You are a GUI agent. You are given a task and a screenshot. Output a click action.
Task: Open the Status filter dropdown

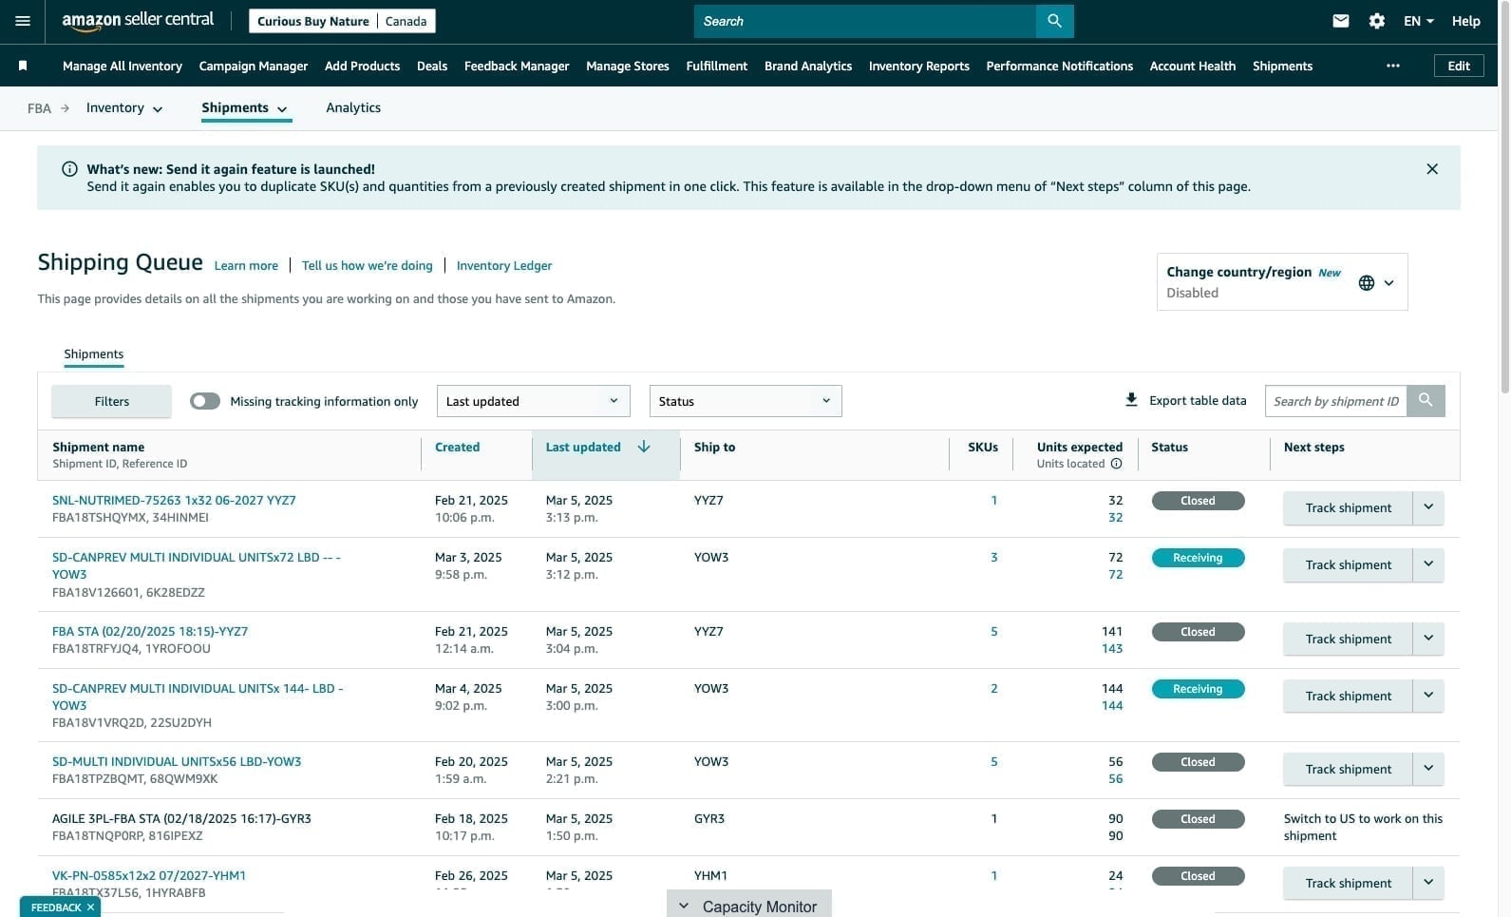pos(746,401)
